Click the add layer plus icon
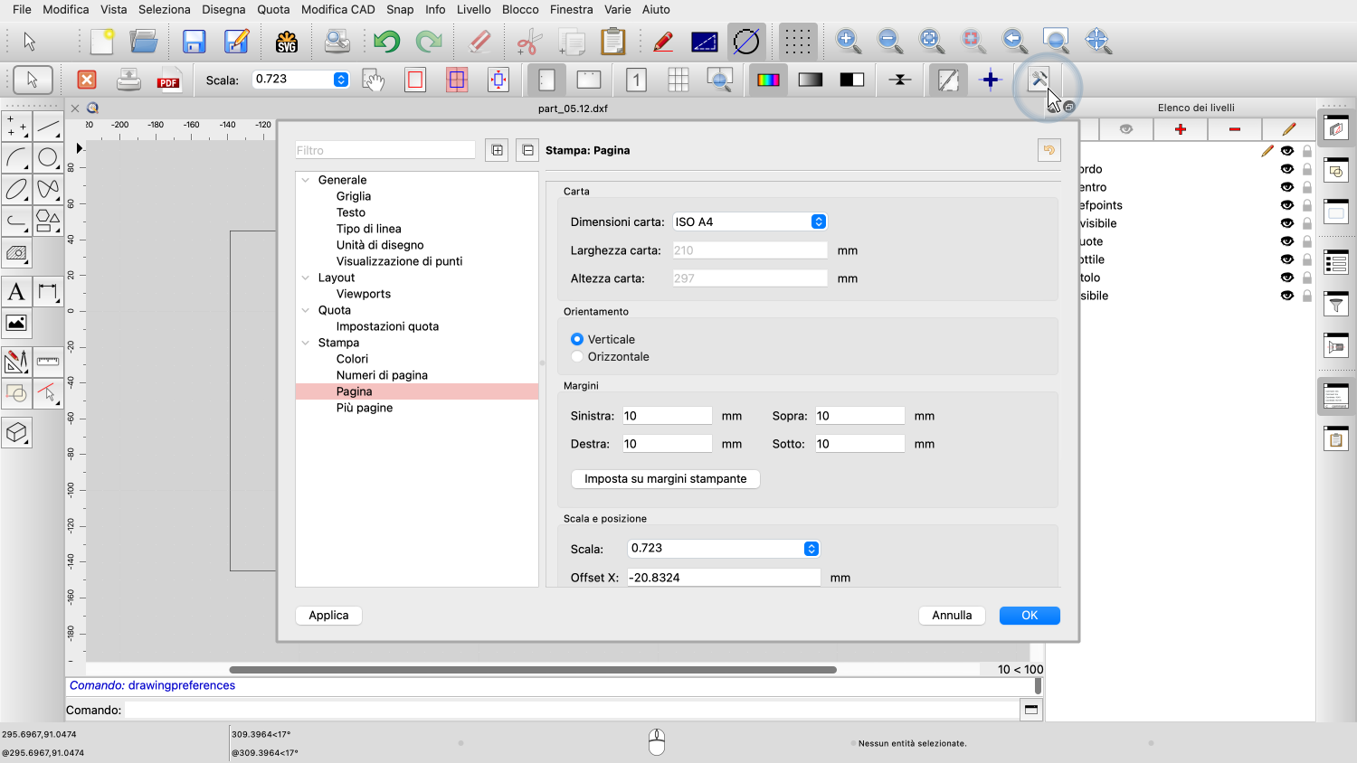The width and height of the screenshot is (1357, 763). (1181, 129)
